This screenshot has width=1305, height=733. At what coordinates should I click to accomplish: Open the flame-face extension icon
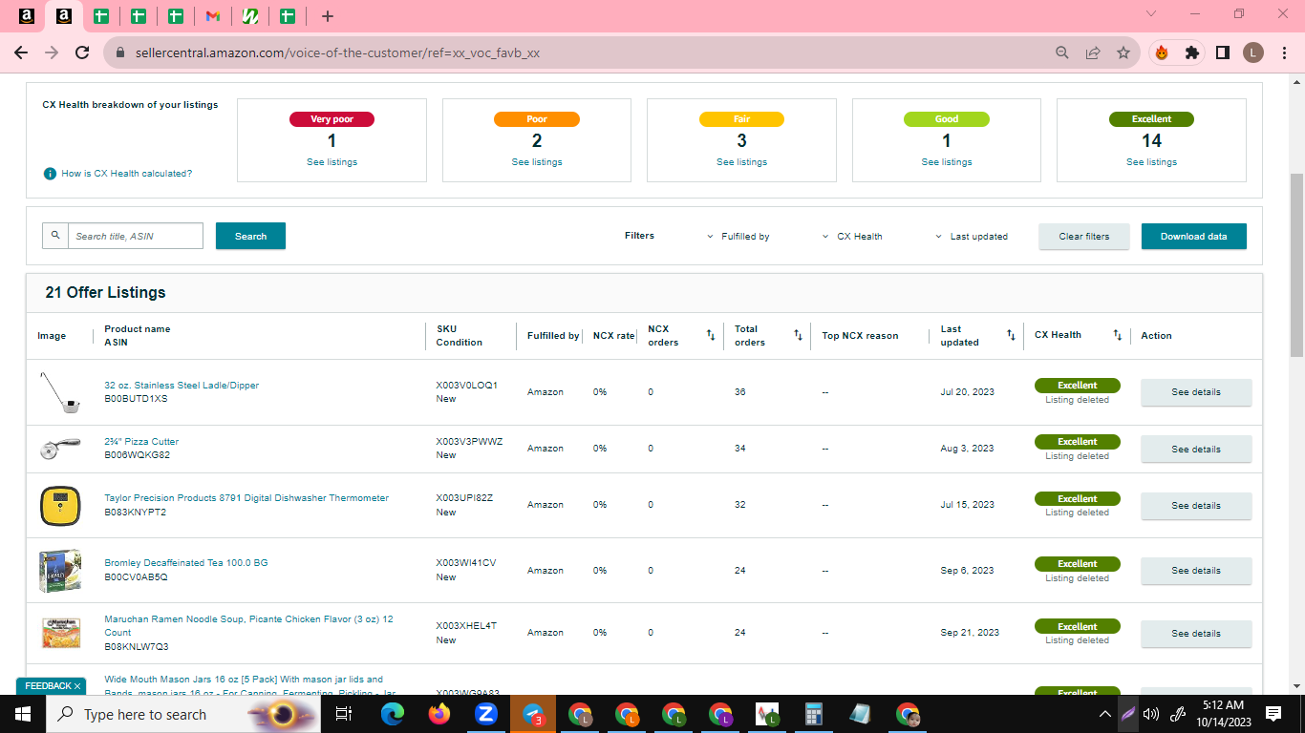(x=1162, y=52)
